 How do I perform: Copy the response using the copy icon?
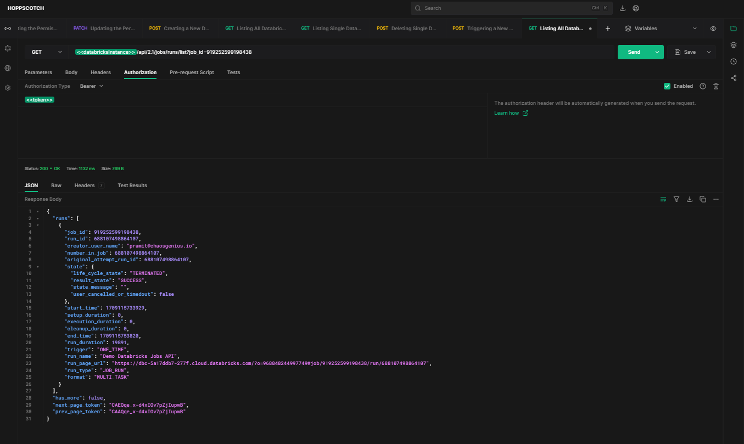pos(703,199)
